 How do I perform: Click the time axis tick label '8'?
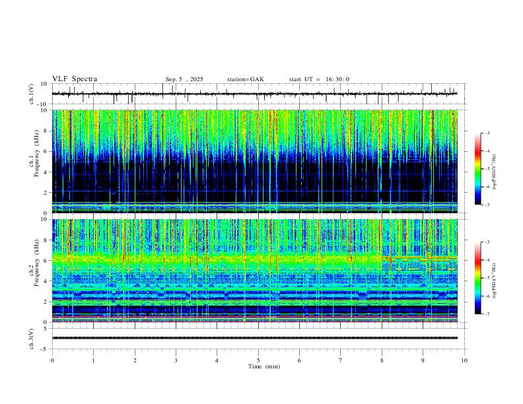click(x=382, y=360)
